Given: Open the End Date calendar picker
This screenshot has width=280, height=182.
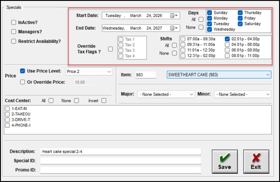Looking at the screenshot, I should pyautogui.click(x=174, y=28).
